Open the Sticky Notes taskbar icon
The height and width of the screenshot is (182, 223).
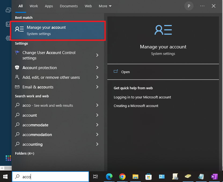188,176
